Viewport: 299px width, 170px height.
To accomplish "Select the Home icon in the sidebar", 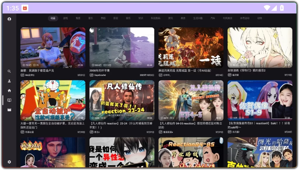I will coord(9,90).
